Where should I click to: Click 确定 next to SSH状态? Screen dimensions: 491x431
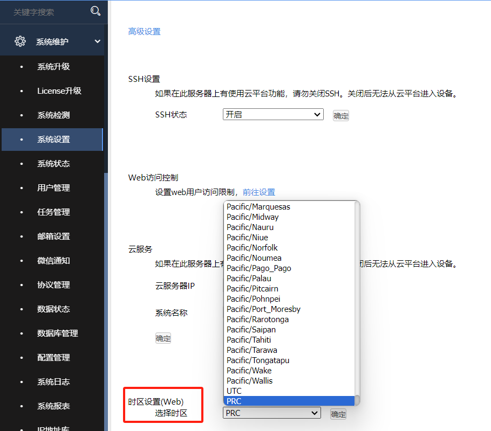[x=340, y=115]
